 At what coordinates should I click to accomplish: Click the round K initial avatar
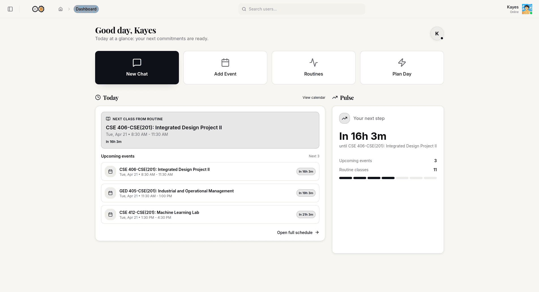(x=437, y=34)
